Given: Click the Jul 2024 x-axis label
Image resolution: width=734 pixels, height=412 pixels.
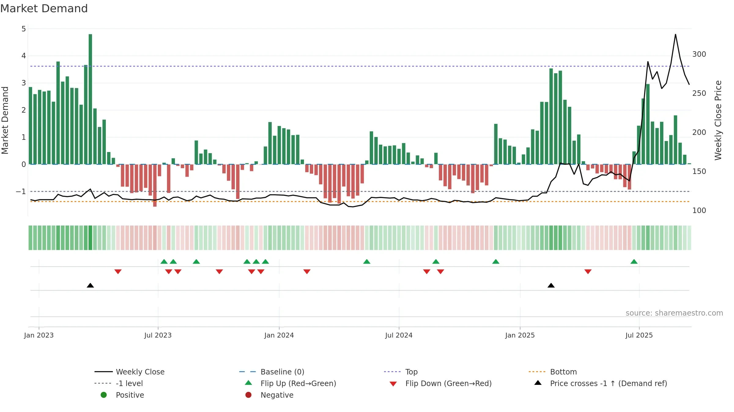Looking at the screenshot, I should coord(399,335).
